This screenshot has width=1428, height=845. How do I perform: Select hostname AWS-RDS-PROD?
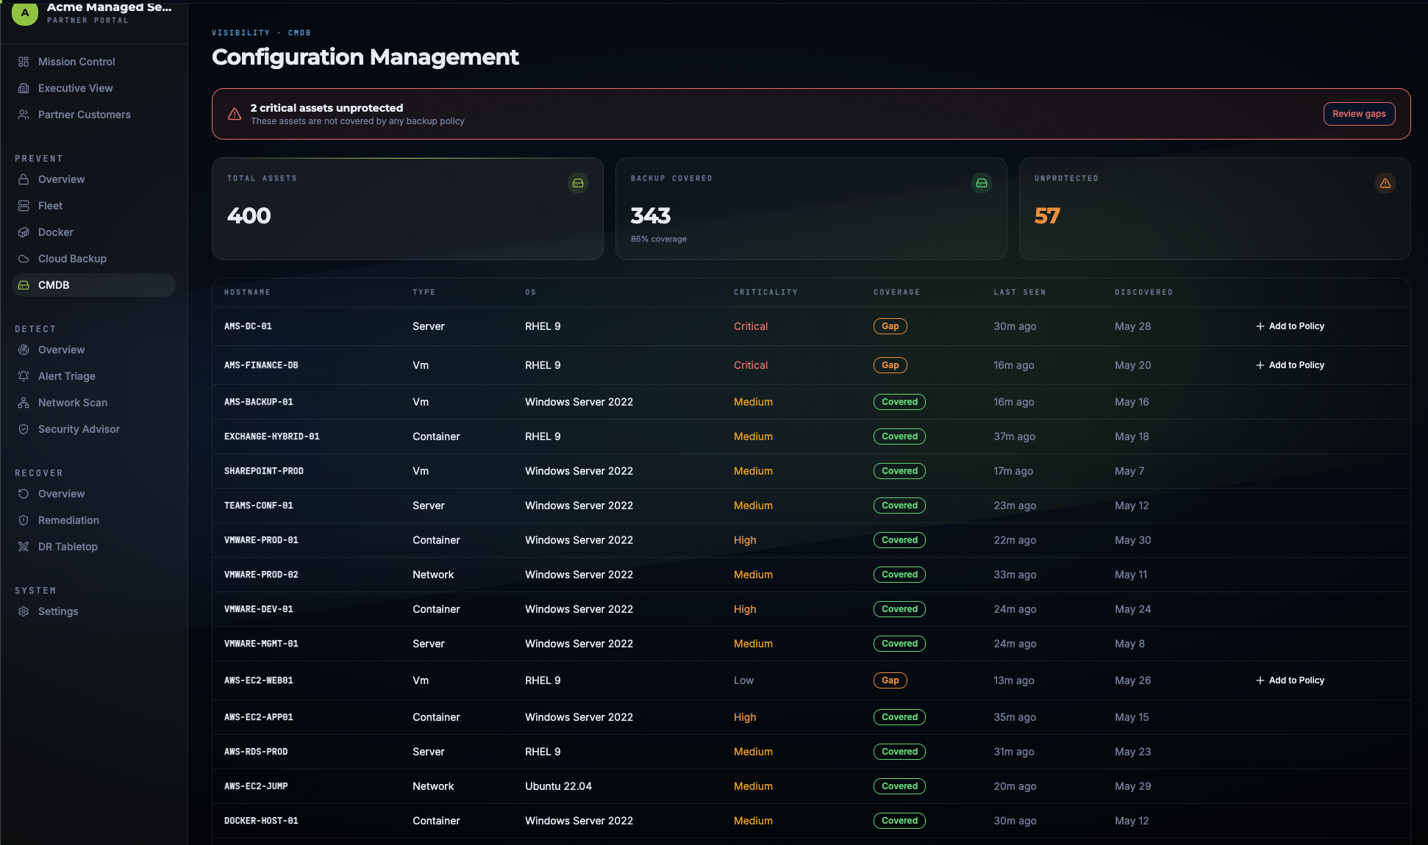coord(256,752)
